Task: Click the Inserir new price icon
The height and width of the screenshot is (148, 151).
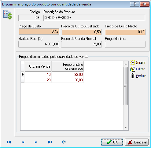Action: 133,62
